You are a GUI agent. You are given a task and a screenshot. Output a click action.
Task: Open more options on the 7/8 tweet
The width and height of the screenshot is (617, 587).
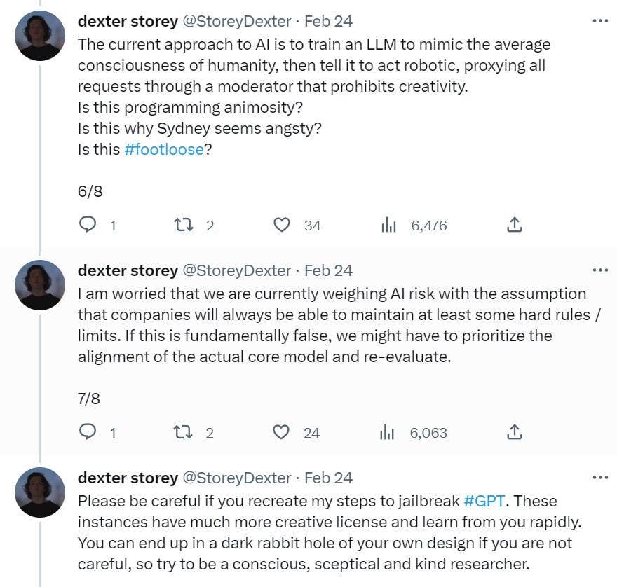point(600,270)
